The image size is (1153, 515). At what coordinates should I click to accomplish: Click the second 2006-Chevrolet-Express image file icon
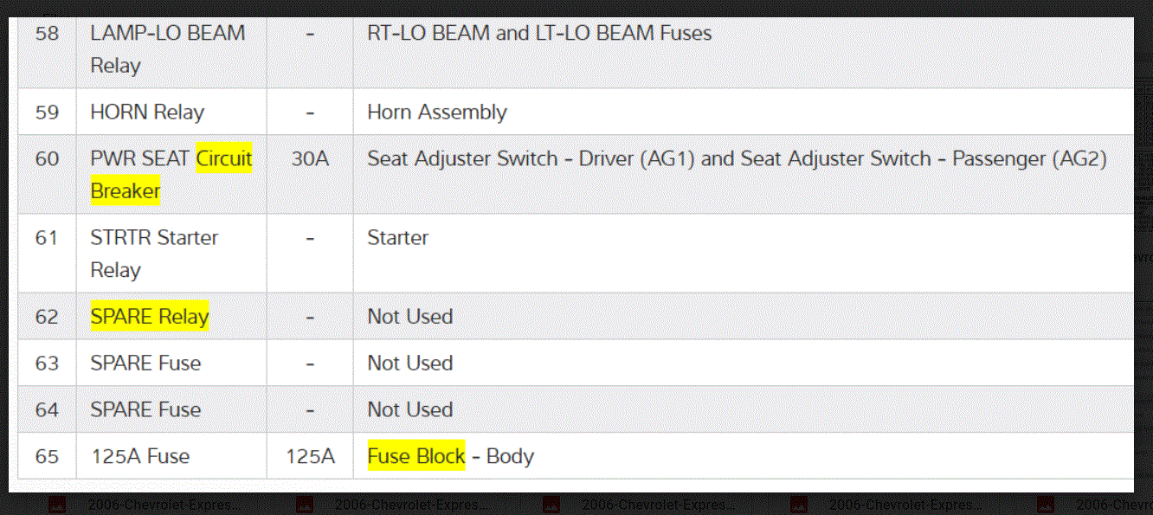click(x=304, y=505)
